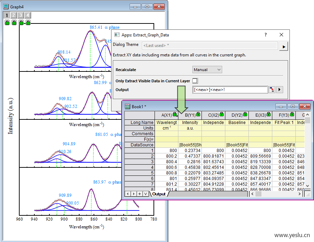Click Book1 vertical scrollbar up arrow
Viewport: 314px width, 242px height.
[x=308, y=115]
